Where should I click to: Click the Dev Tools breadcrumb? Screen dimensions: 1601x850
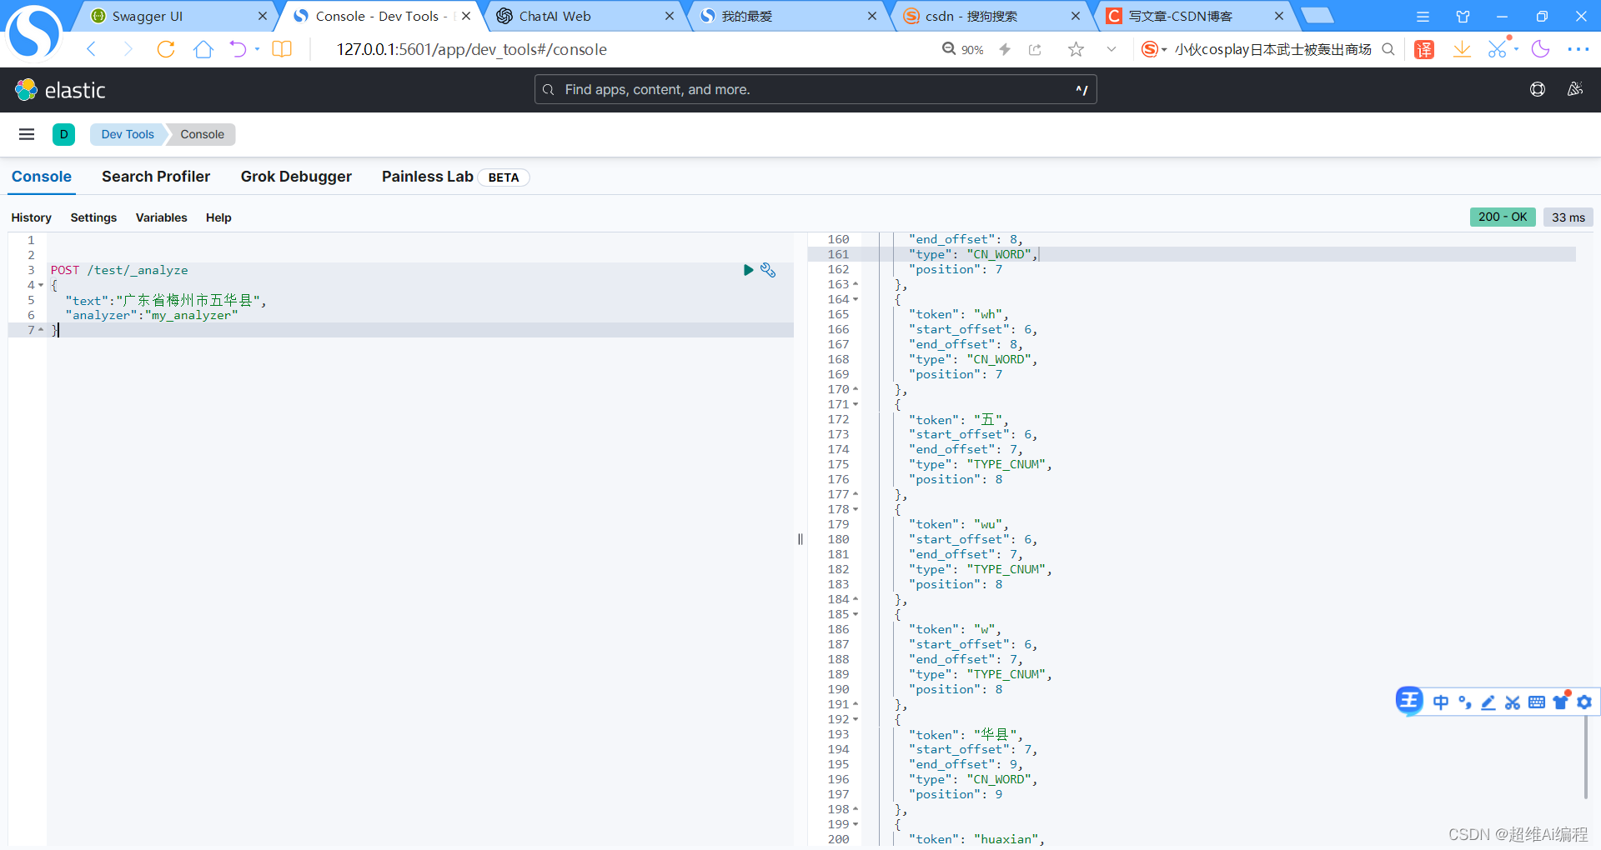[128, 134]
